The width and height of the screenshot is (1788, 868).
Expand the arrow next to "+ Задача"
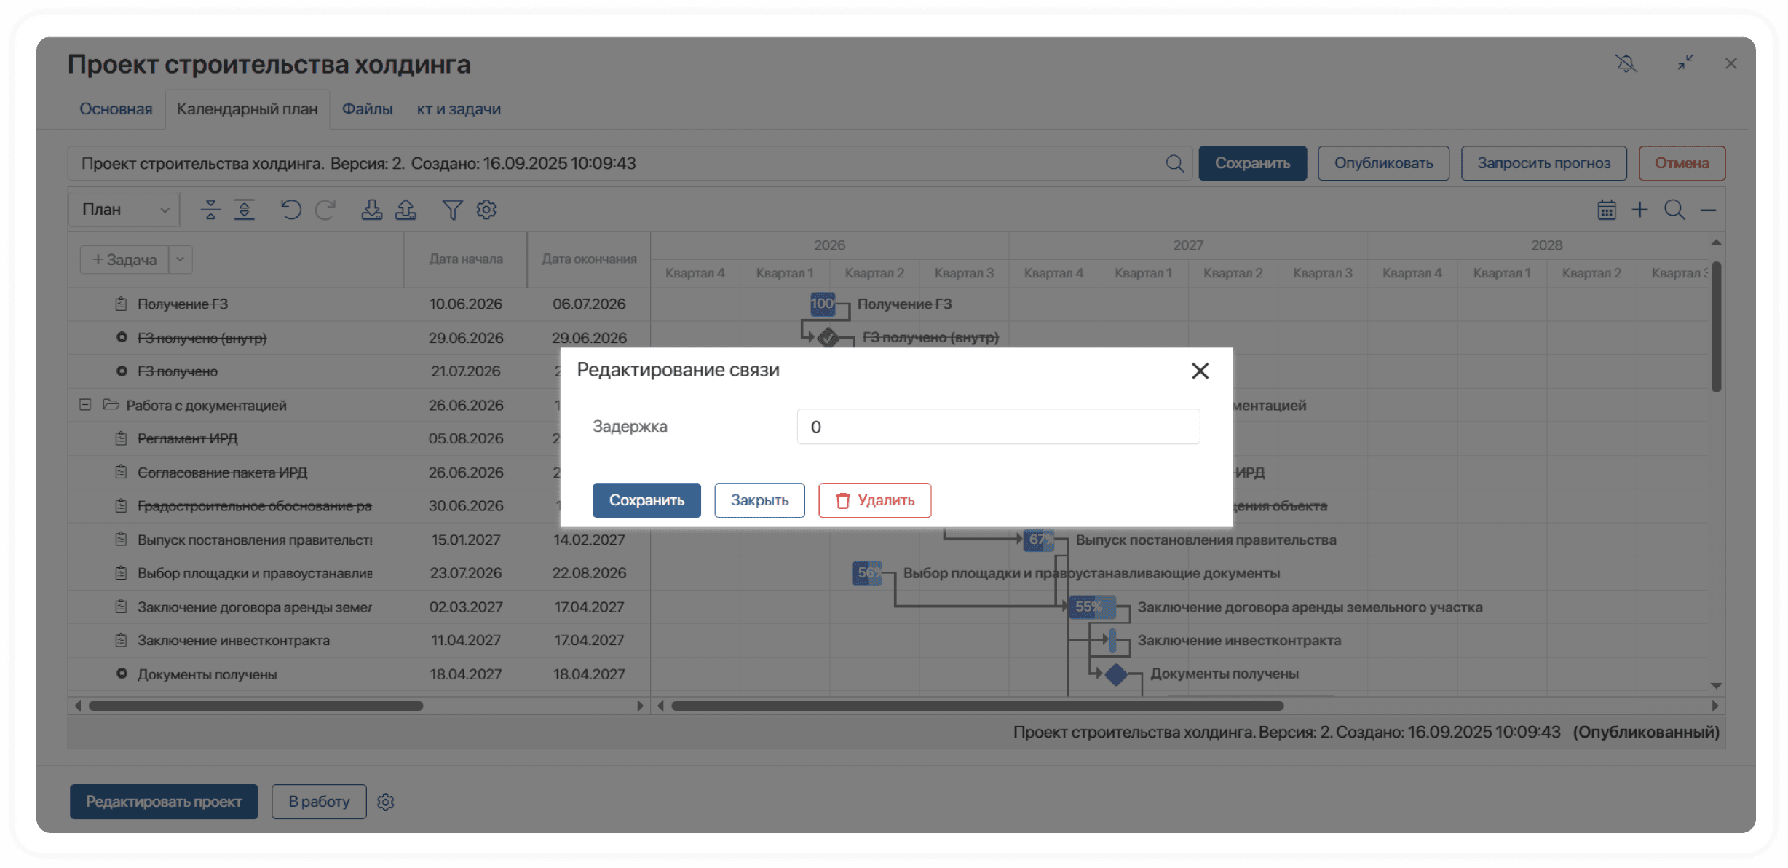(180, 260)
